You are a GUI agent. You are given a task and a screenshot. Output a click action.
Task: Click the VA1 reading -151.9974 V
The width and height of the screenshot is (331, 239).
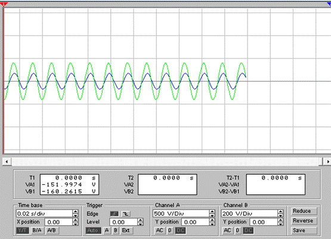click(x=69, y=185)
